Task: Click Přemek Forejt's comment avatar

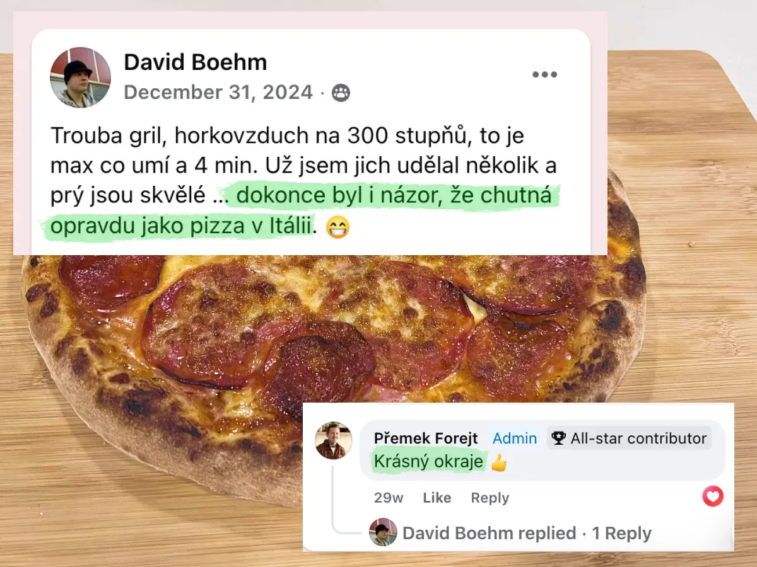Action: (334, 440)
